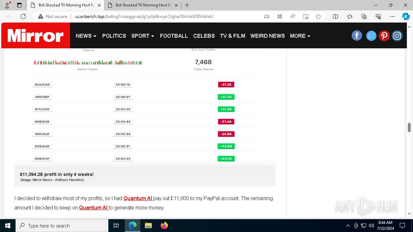Click the trading dashboard image

145,108
